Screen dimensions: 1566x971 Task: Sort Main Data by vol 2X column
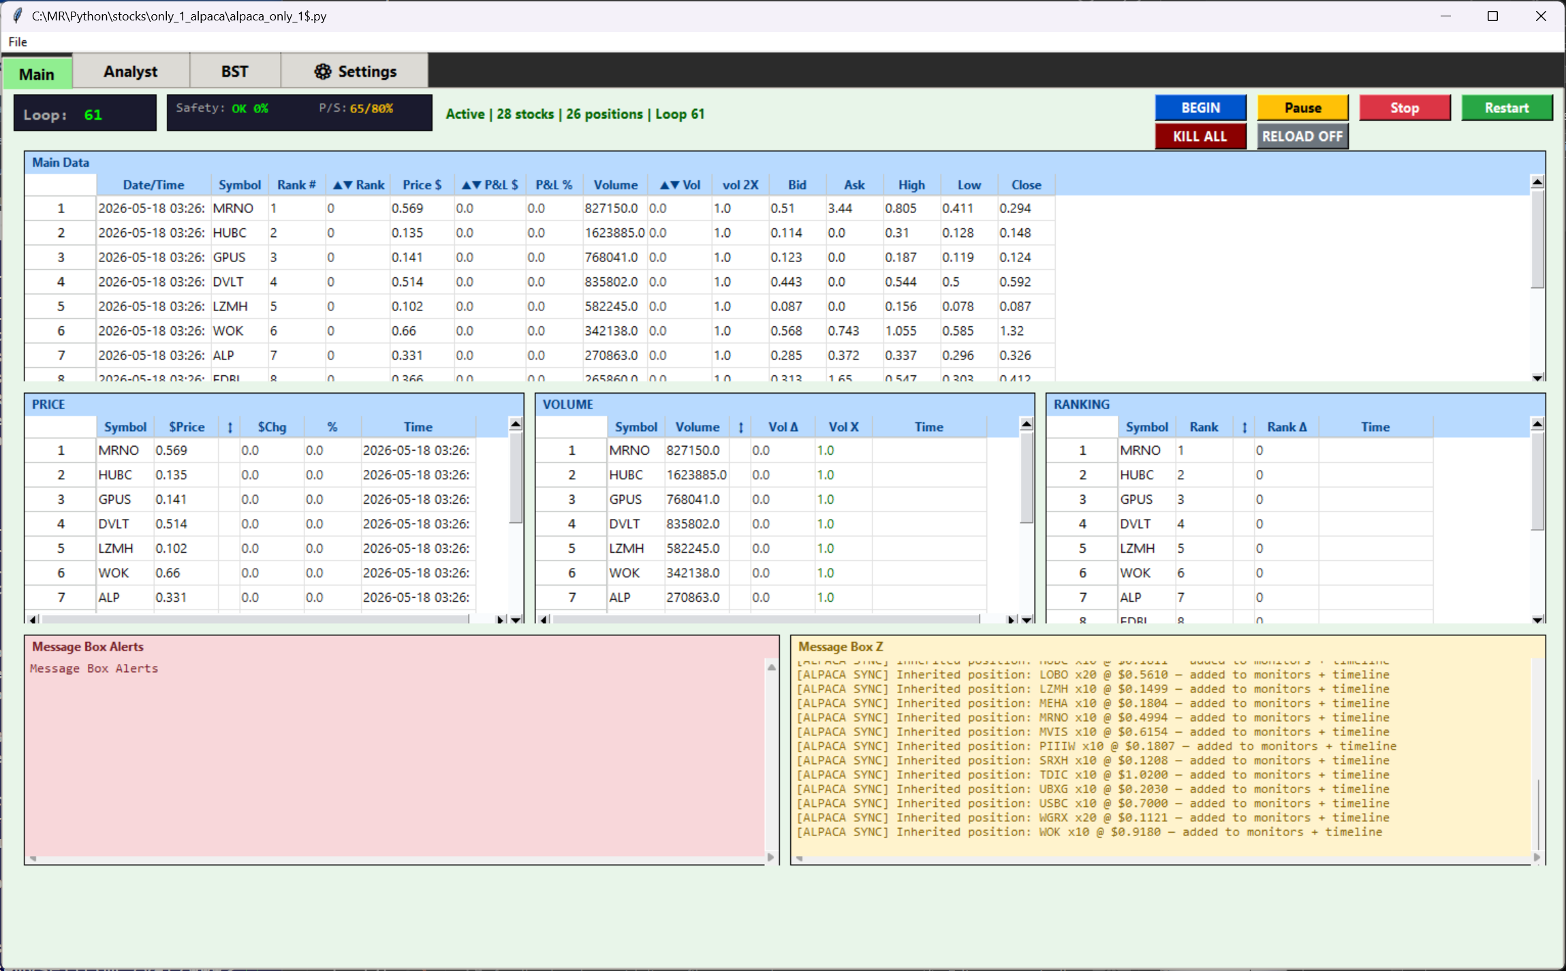[x=740, y=185]
